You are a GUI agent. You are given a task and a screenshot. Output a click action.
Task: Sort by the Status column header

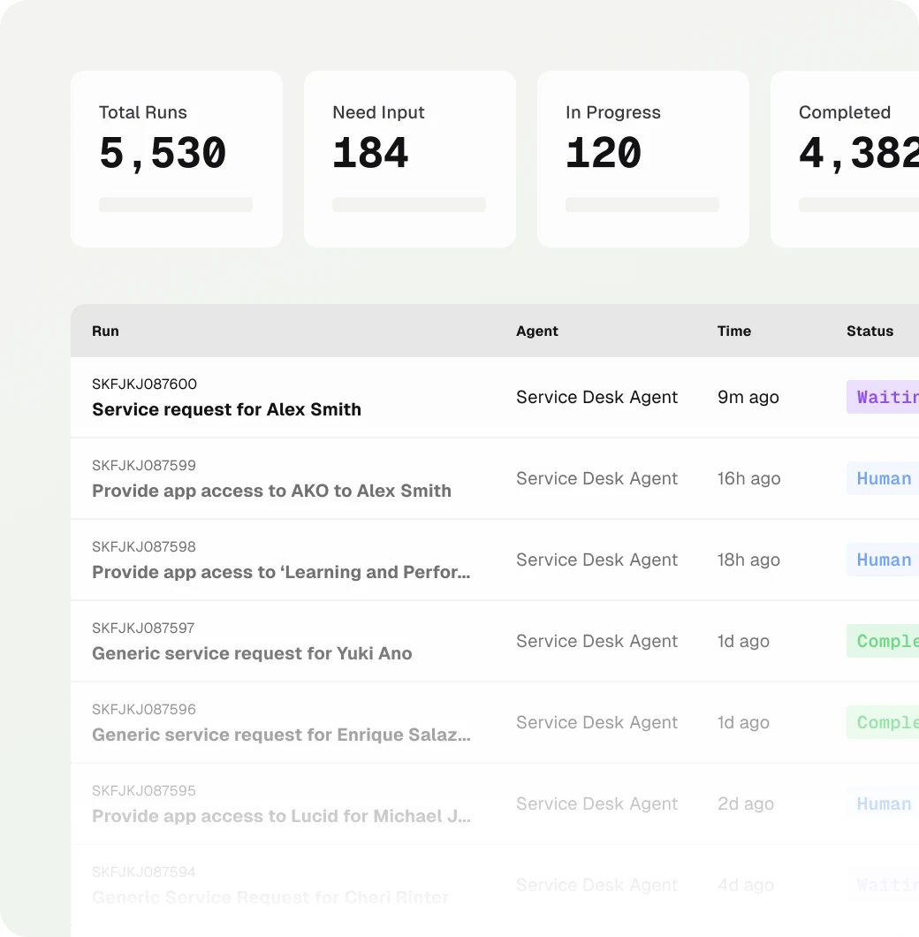(x=870, y=331)
